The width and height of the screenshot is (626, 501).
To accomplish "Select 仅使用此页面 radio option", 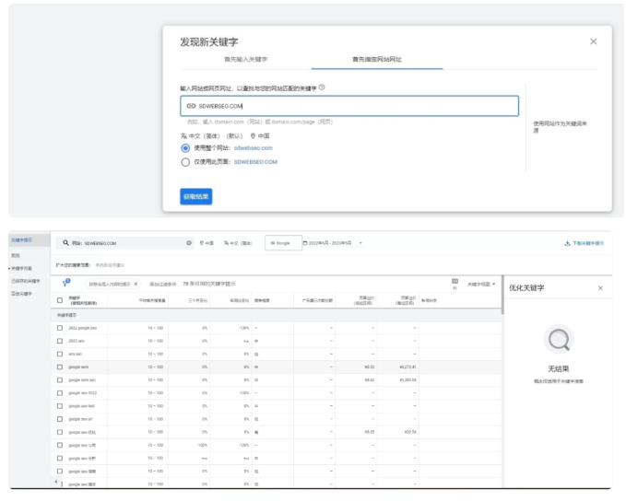I will pos(185,162).
